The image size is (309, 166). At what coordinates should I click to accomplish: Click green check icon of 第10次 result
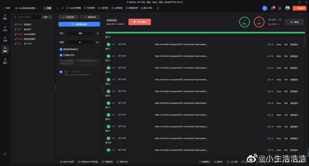(109, 150)
